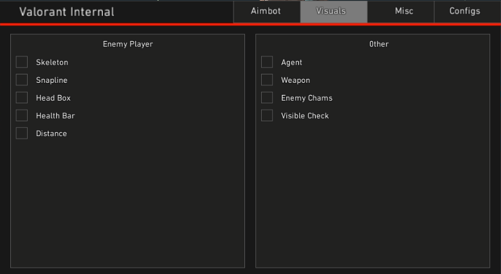
Task: Enable the Visible Check checkbox
Action: point(267,116)
